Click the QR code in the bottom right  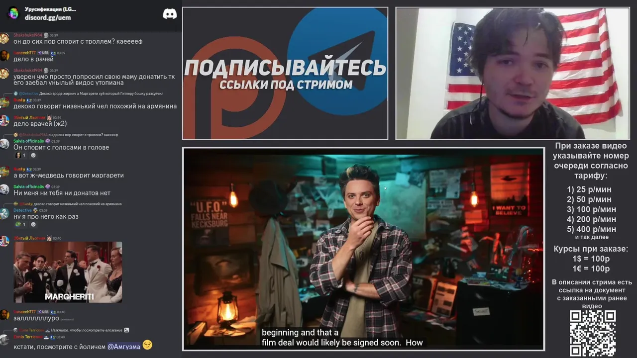point(593,333)
